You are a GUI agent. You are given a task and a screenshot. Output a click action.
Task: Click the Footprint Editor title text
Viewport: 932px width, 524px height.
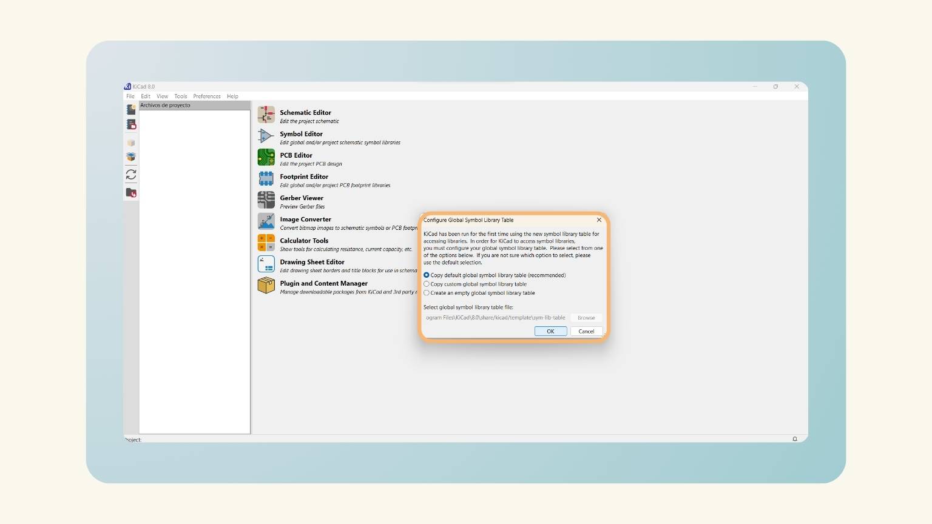coord(304,177)
